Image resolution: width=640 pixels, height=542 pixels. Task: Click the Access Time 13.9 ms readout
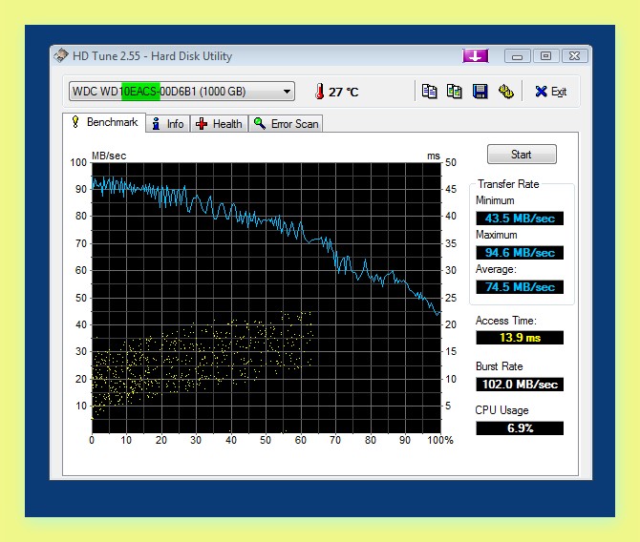coord(520,338)
